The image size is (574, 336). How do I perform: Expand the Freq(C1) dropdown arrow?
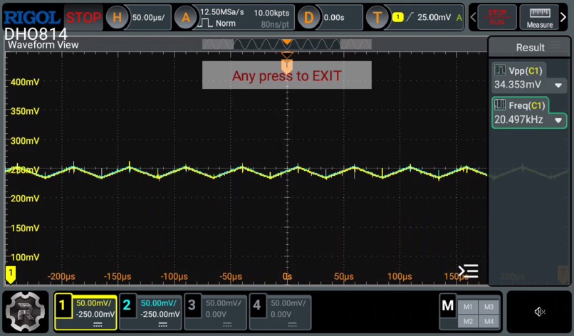tap(558, 120)
